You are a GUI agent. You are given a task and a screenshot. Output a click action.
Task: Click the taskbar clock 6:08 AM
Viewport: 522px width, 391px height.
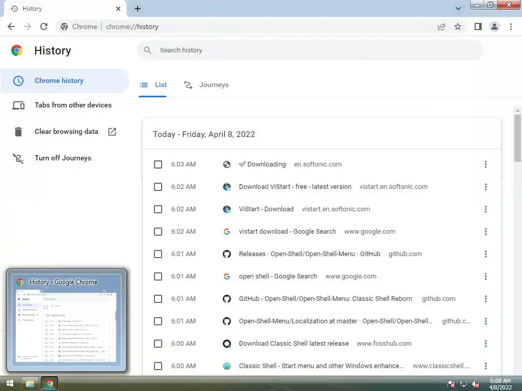pos(500,384)
